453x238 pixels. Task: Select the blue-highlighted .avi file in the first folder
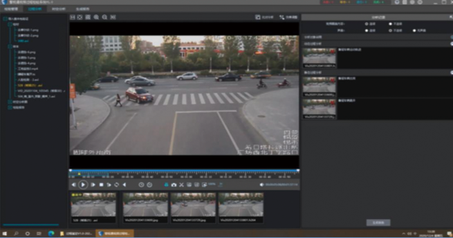(x=23, y=41)
